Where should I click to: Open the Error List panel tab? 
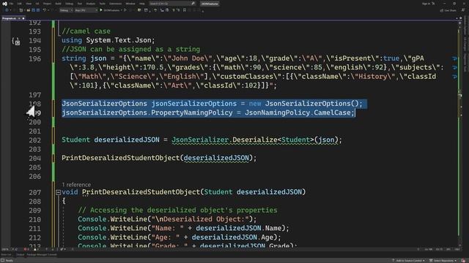[7, 255]
